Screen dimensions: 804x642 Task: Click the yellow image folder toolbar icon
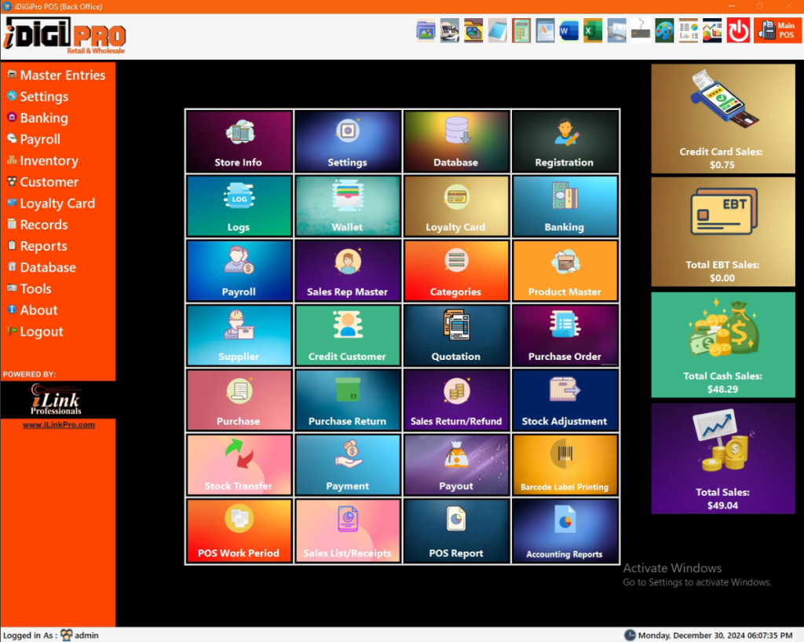coord(473,31)
